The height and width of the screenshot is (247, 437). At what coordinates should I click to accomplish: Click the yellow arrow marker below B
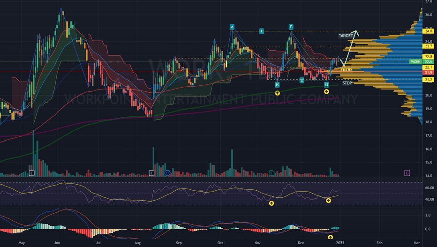tap(277, 93)
